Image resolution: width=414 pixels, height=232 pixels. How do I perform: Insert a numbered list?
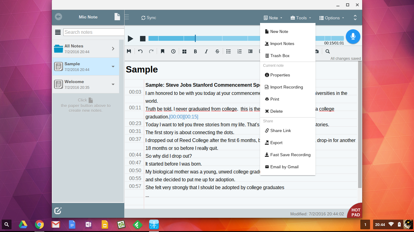[x=239, y=51]
